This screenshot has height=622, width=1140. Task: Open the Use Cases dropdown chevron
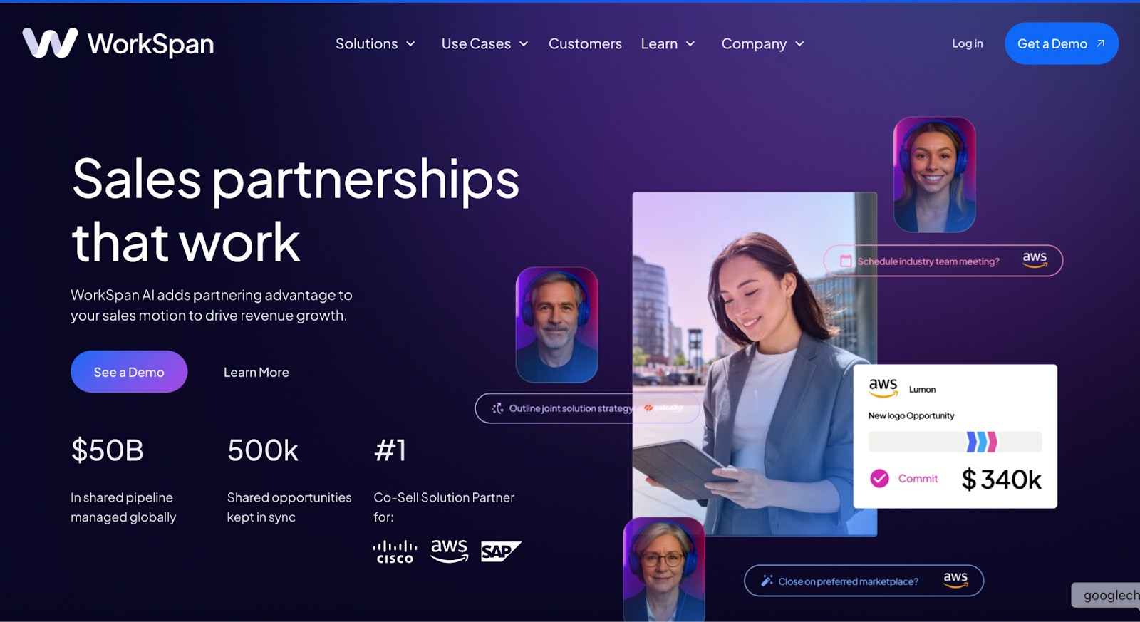pyautogui.click(x=524, y=43)
